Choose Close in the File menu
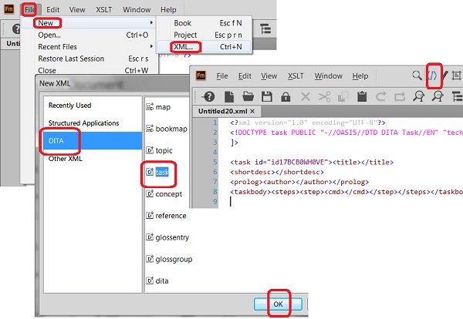This screenshot has height=319, width=463. pyautogui.click(x=47, y=70)
